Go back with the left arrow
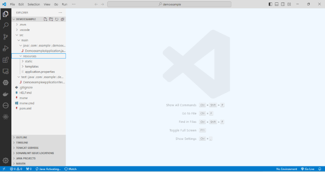Image resolution: width=325 pixels, height=172 pixels. click(96, 4)
